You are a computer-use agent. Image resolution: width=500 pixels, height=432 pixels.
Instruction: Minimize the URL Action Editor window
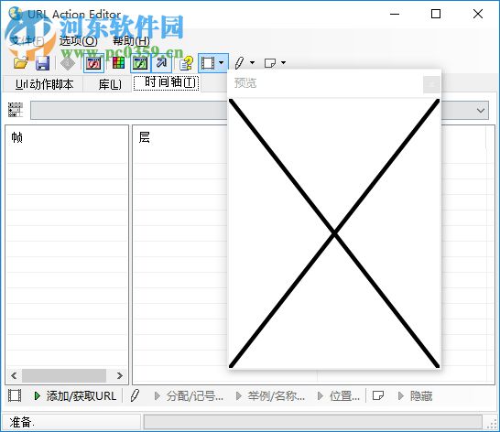tap(395, 14)
